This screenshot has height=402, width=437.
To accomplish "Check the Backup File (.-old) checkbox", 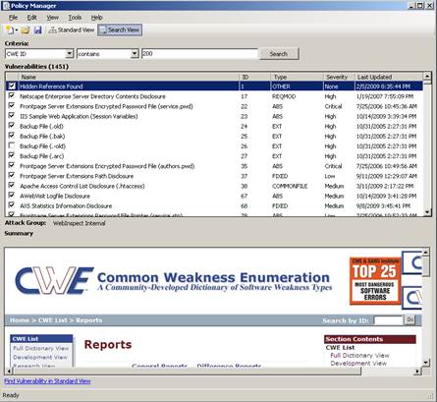I will coord(12,145).
